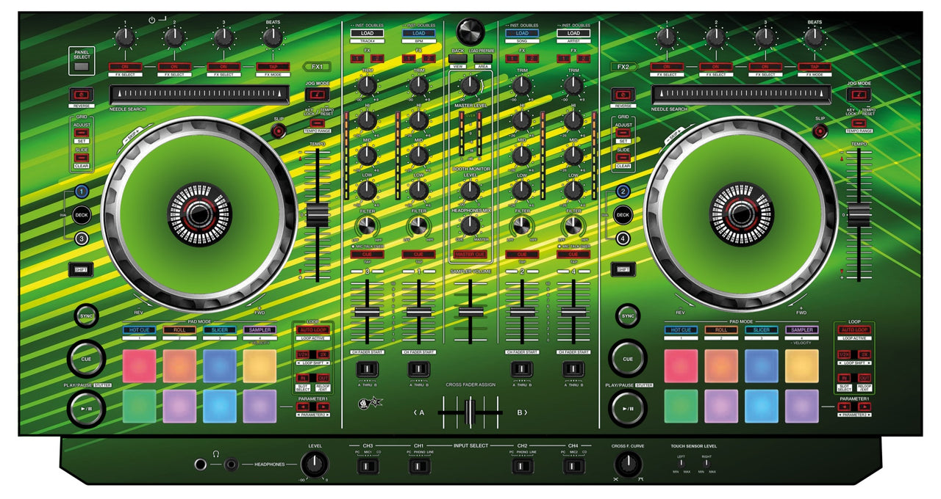Click the left FX unit BEATS knob
The width and height of the screenshot is (941, 499).
(273, 37)
